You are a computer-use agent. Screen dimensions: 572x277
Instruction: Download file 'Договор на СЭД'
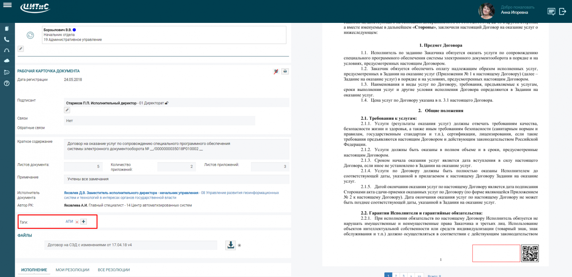231,245
